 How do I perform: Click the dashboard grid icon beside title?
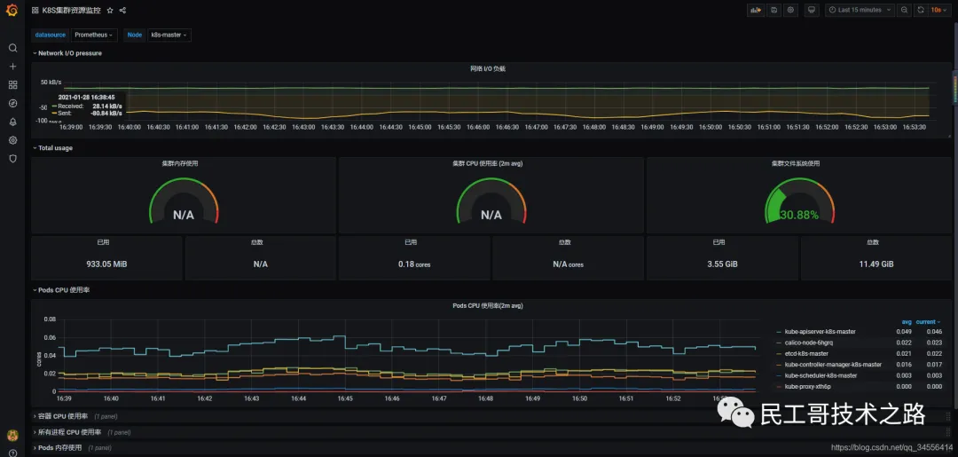point(35,11)
